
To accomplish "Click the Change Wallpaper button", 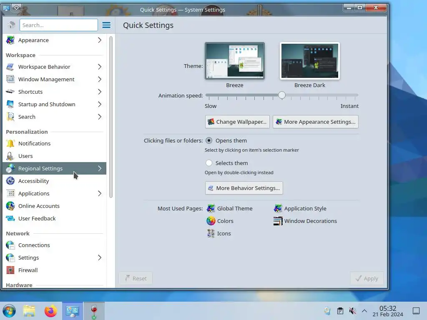I will [237, 122].
